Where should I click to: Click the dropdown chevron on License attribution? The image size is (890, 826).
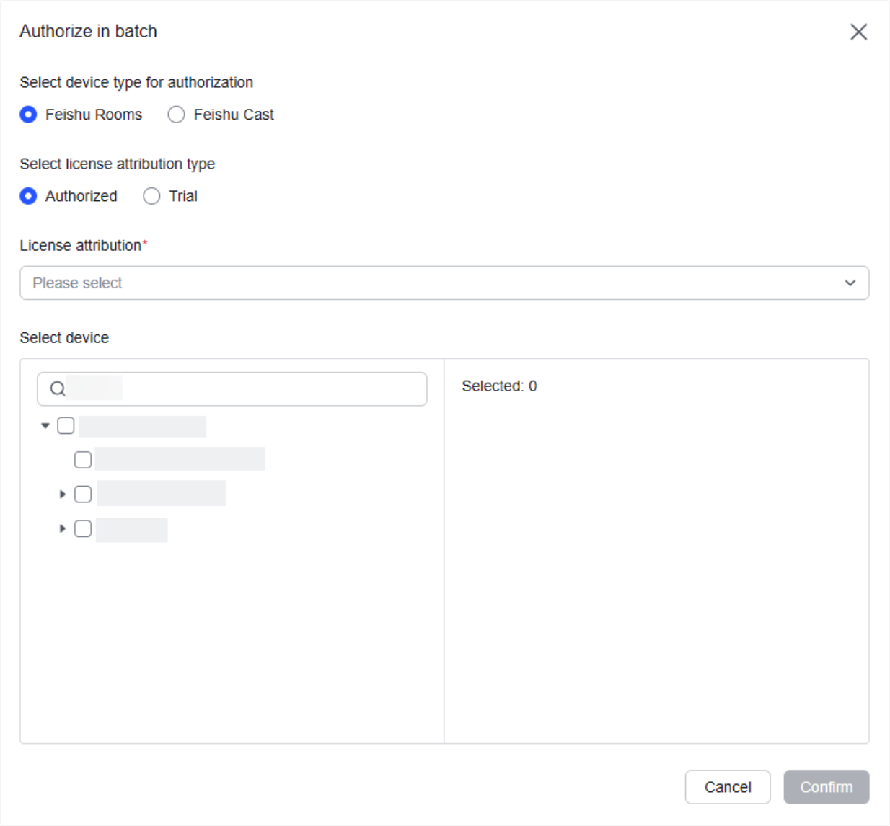click(x=850, y=283)
